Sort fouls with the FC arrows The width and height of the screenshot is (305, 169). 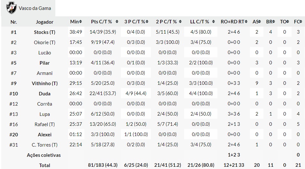tap(300, 22)
